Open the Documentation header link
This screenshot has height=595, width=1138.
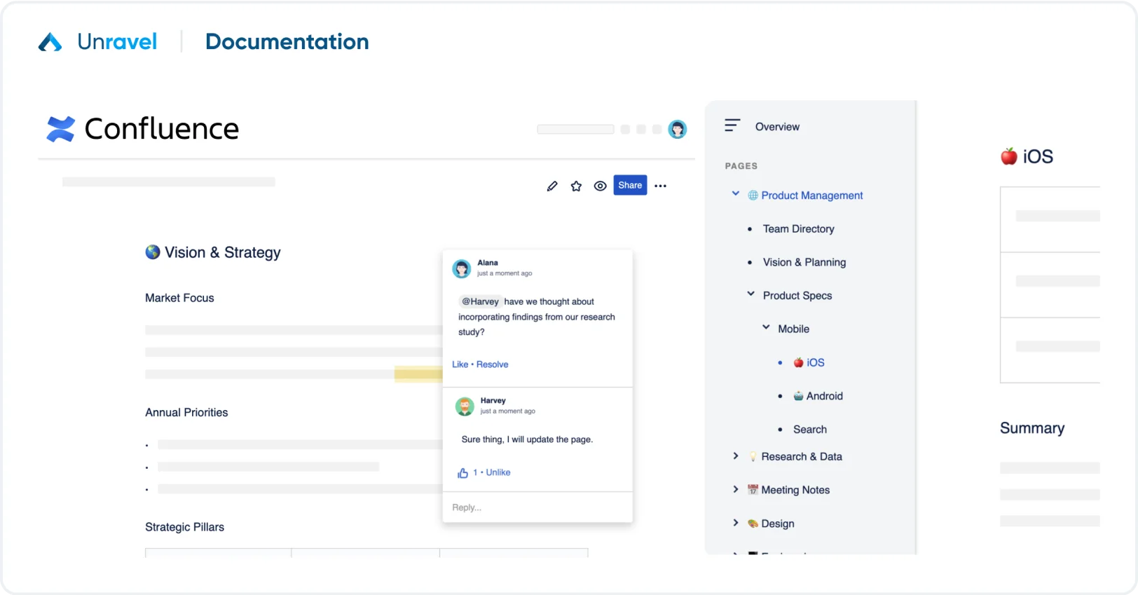click(287, 42)
